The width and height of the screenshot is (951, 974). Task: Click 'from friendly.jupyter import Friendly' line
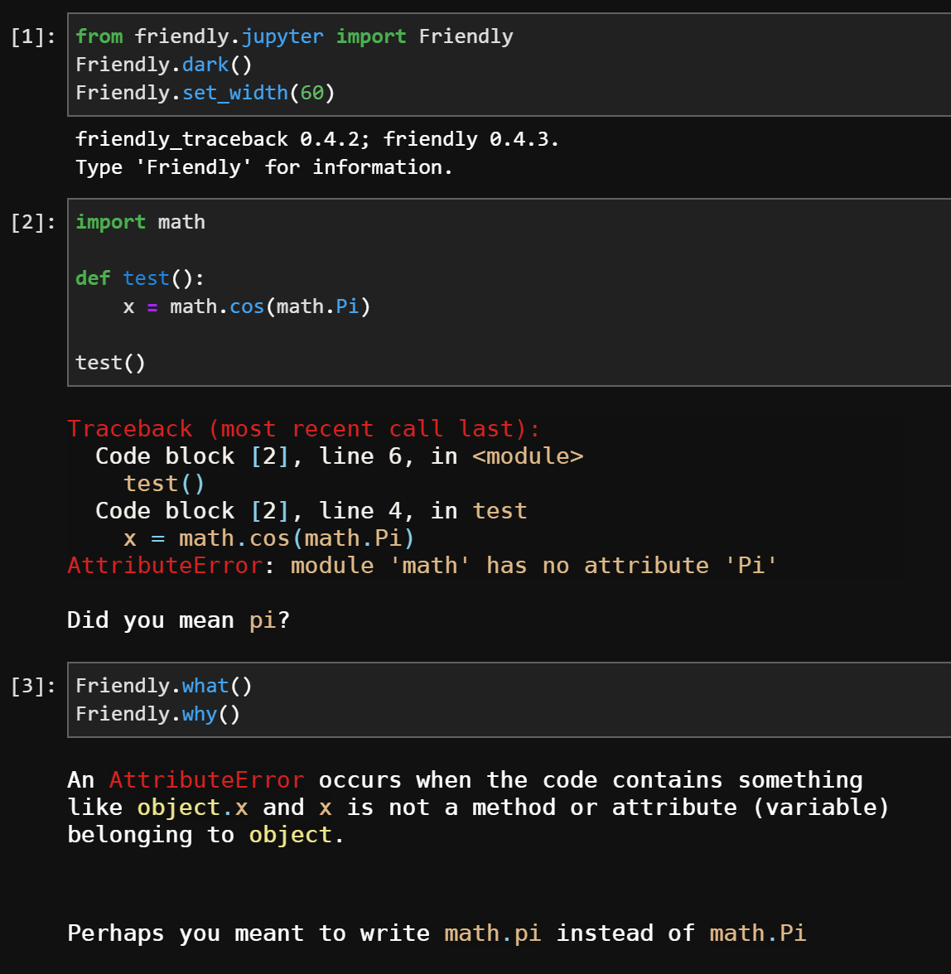[294, 36]
